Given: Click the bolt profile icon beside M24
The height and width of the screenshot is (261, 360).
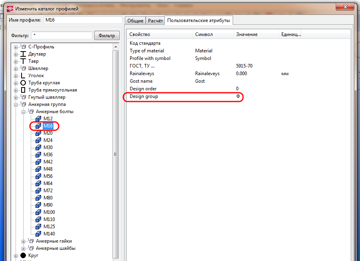Looking at the screenshot, I should [38, 140].
